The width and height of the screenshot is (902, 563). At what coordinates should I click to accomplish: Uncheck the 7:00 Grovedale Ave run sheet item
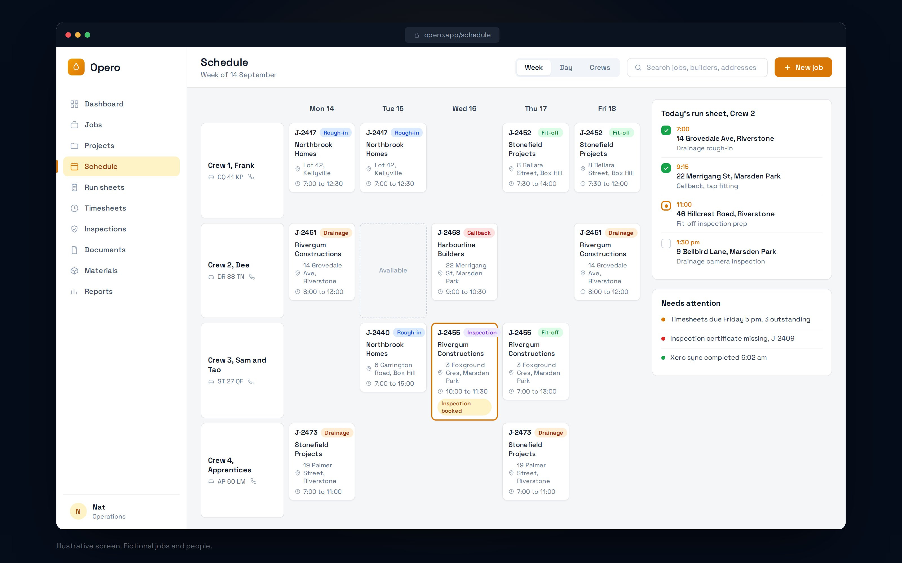pos(666,130)
